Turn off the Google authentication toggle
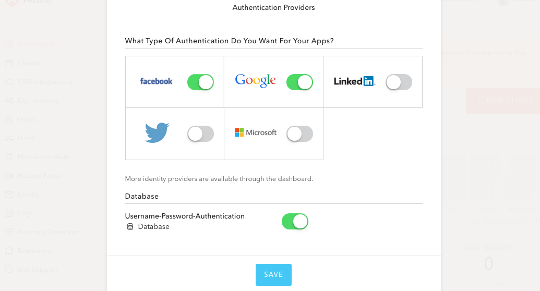 click(299, 82)
